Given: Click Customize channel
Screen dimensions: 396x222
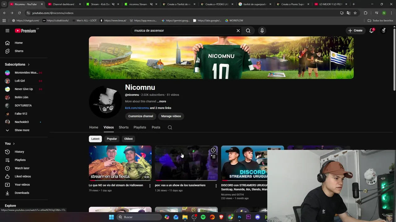Looking at the screenshot, I should [x=141, y=116].
